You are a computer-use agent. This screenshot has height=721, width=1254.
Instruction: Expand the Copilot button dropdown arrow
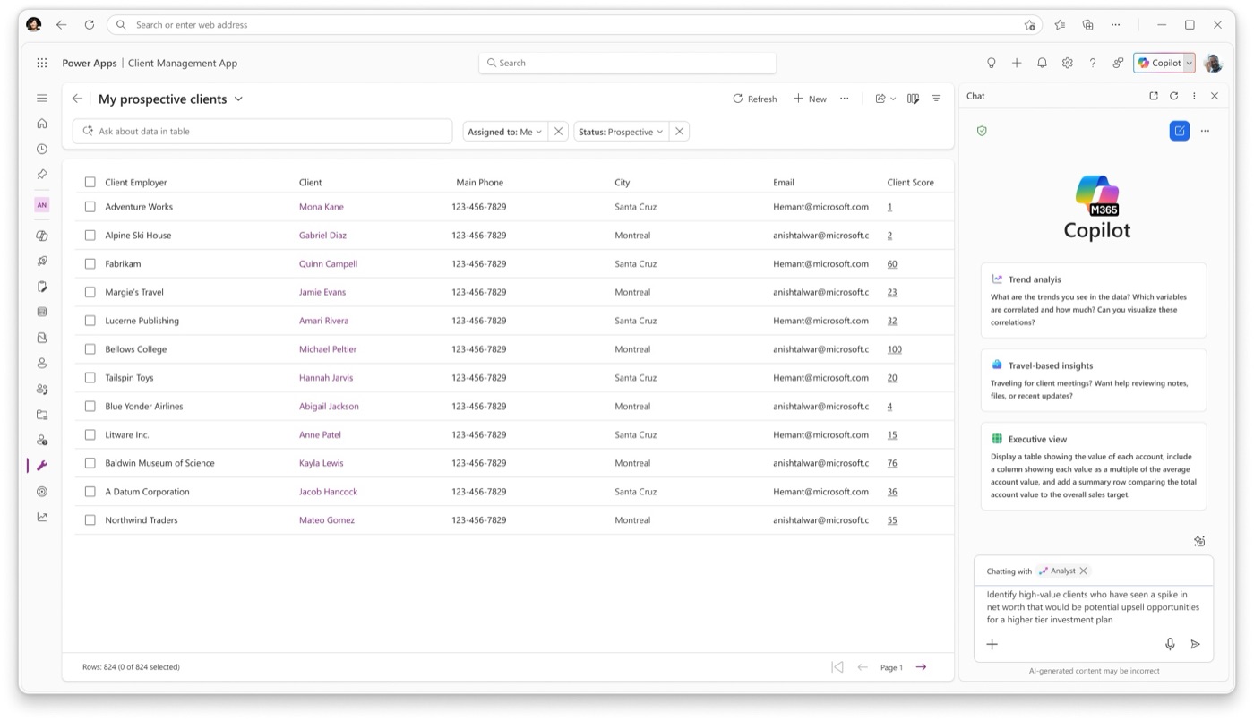coord(1189,63)
